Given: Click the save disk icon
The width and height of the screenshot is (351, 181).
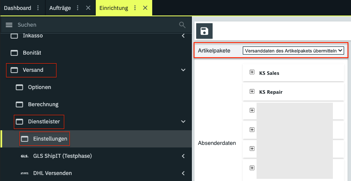Looking at the screenshot, I should point(204,31).
